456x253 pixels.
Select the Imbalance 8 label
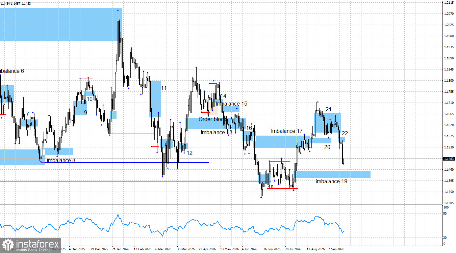(x=61, y=161)
